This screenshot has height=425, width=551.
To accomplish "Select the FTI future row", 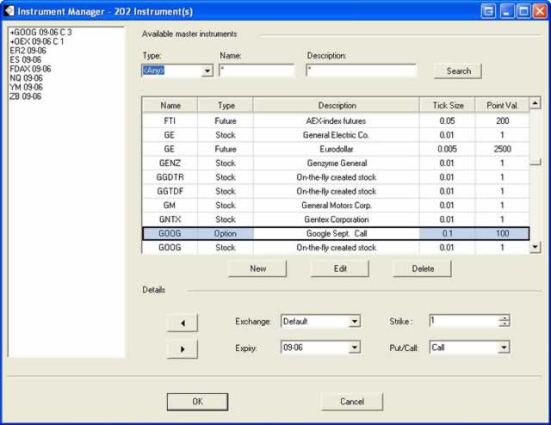I will 336,120.
